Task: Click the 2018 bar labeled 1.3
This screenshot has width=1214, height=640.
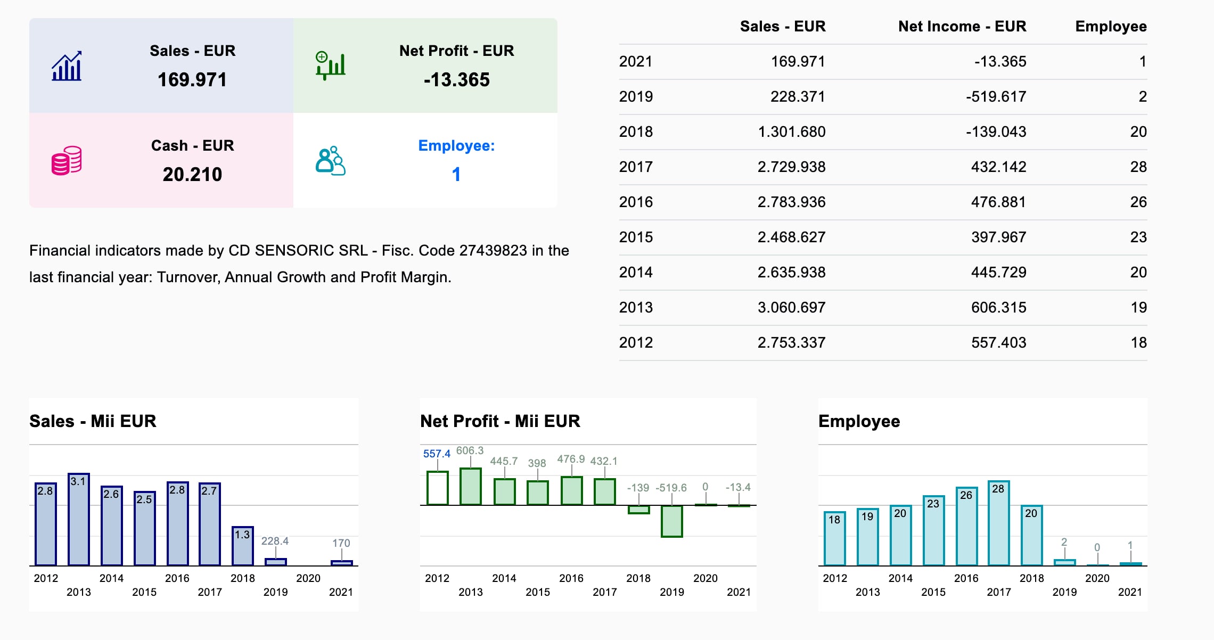Action: pyautogui.click(x=243, y=546)
